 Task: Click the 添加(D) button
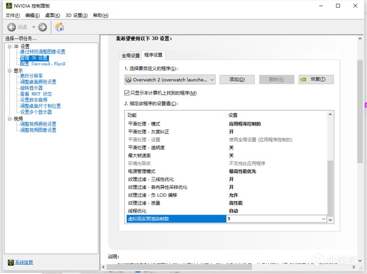point(237,80)
